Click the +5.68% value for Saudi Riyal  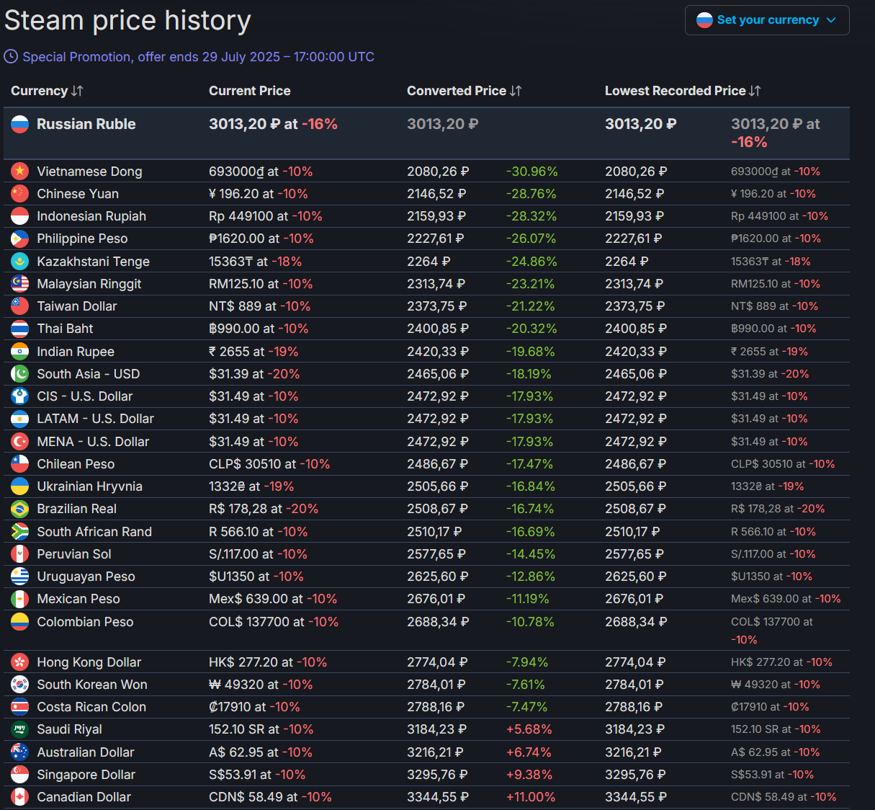[529, 729]
